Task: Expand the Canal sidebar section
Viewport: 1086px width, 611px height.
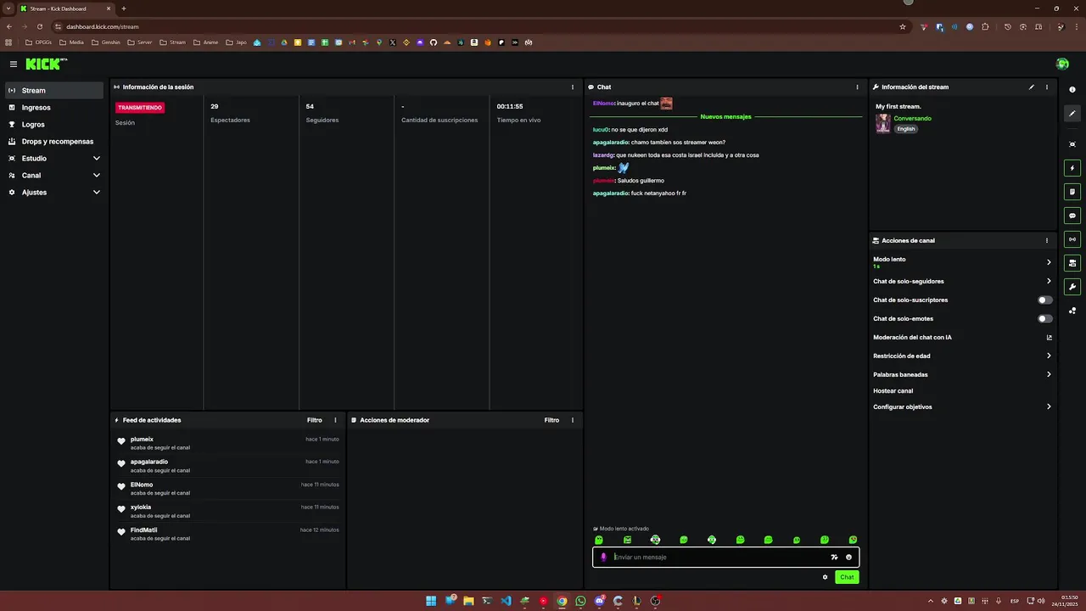Action: (55, 176)
